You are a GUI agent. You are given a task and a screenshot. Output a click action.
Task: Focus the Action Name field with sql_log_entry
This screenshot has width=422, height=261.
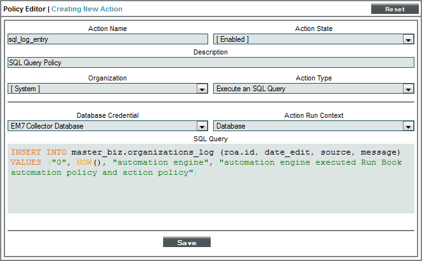[x=108, y=39]
